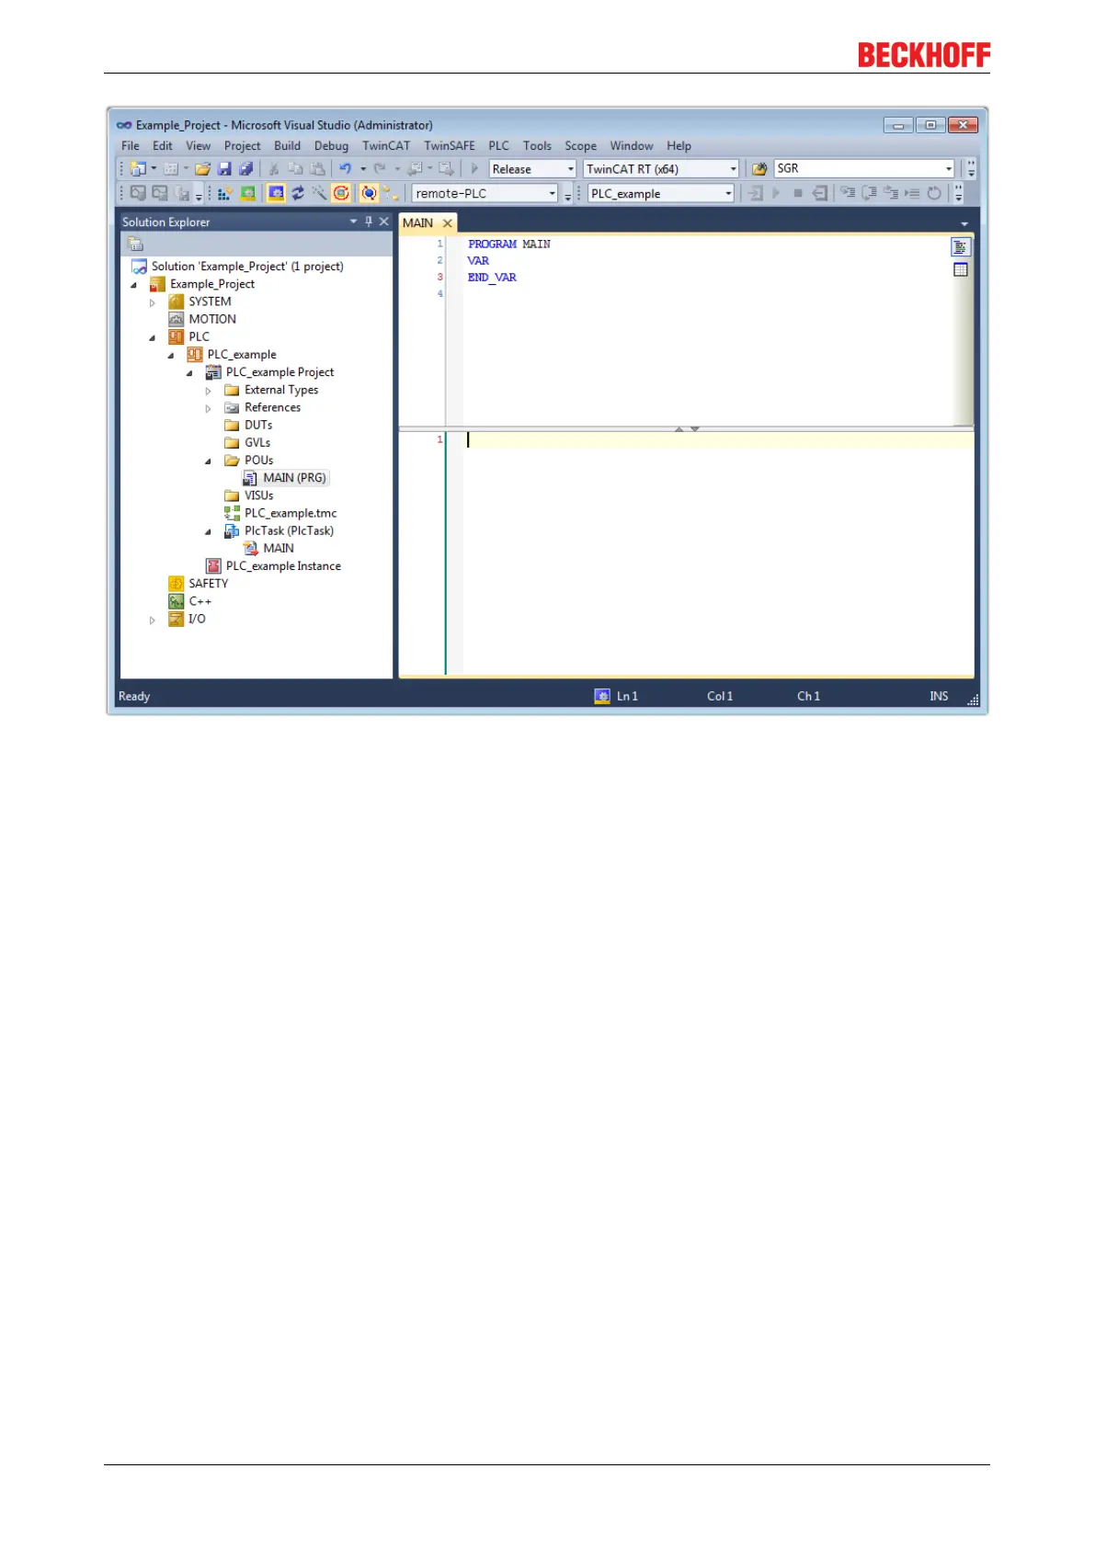Open the TwinCAT menu
This screenshot has height=1548, width=1095.
[x=386, y=145]
